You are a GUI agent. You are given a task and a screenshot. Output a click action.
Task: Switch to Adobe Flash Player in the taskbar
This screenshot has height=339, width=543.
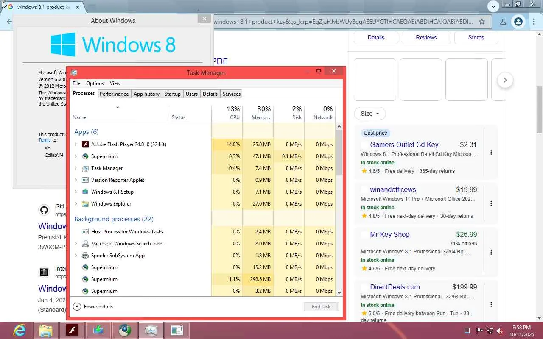[x=72, y=331]
